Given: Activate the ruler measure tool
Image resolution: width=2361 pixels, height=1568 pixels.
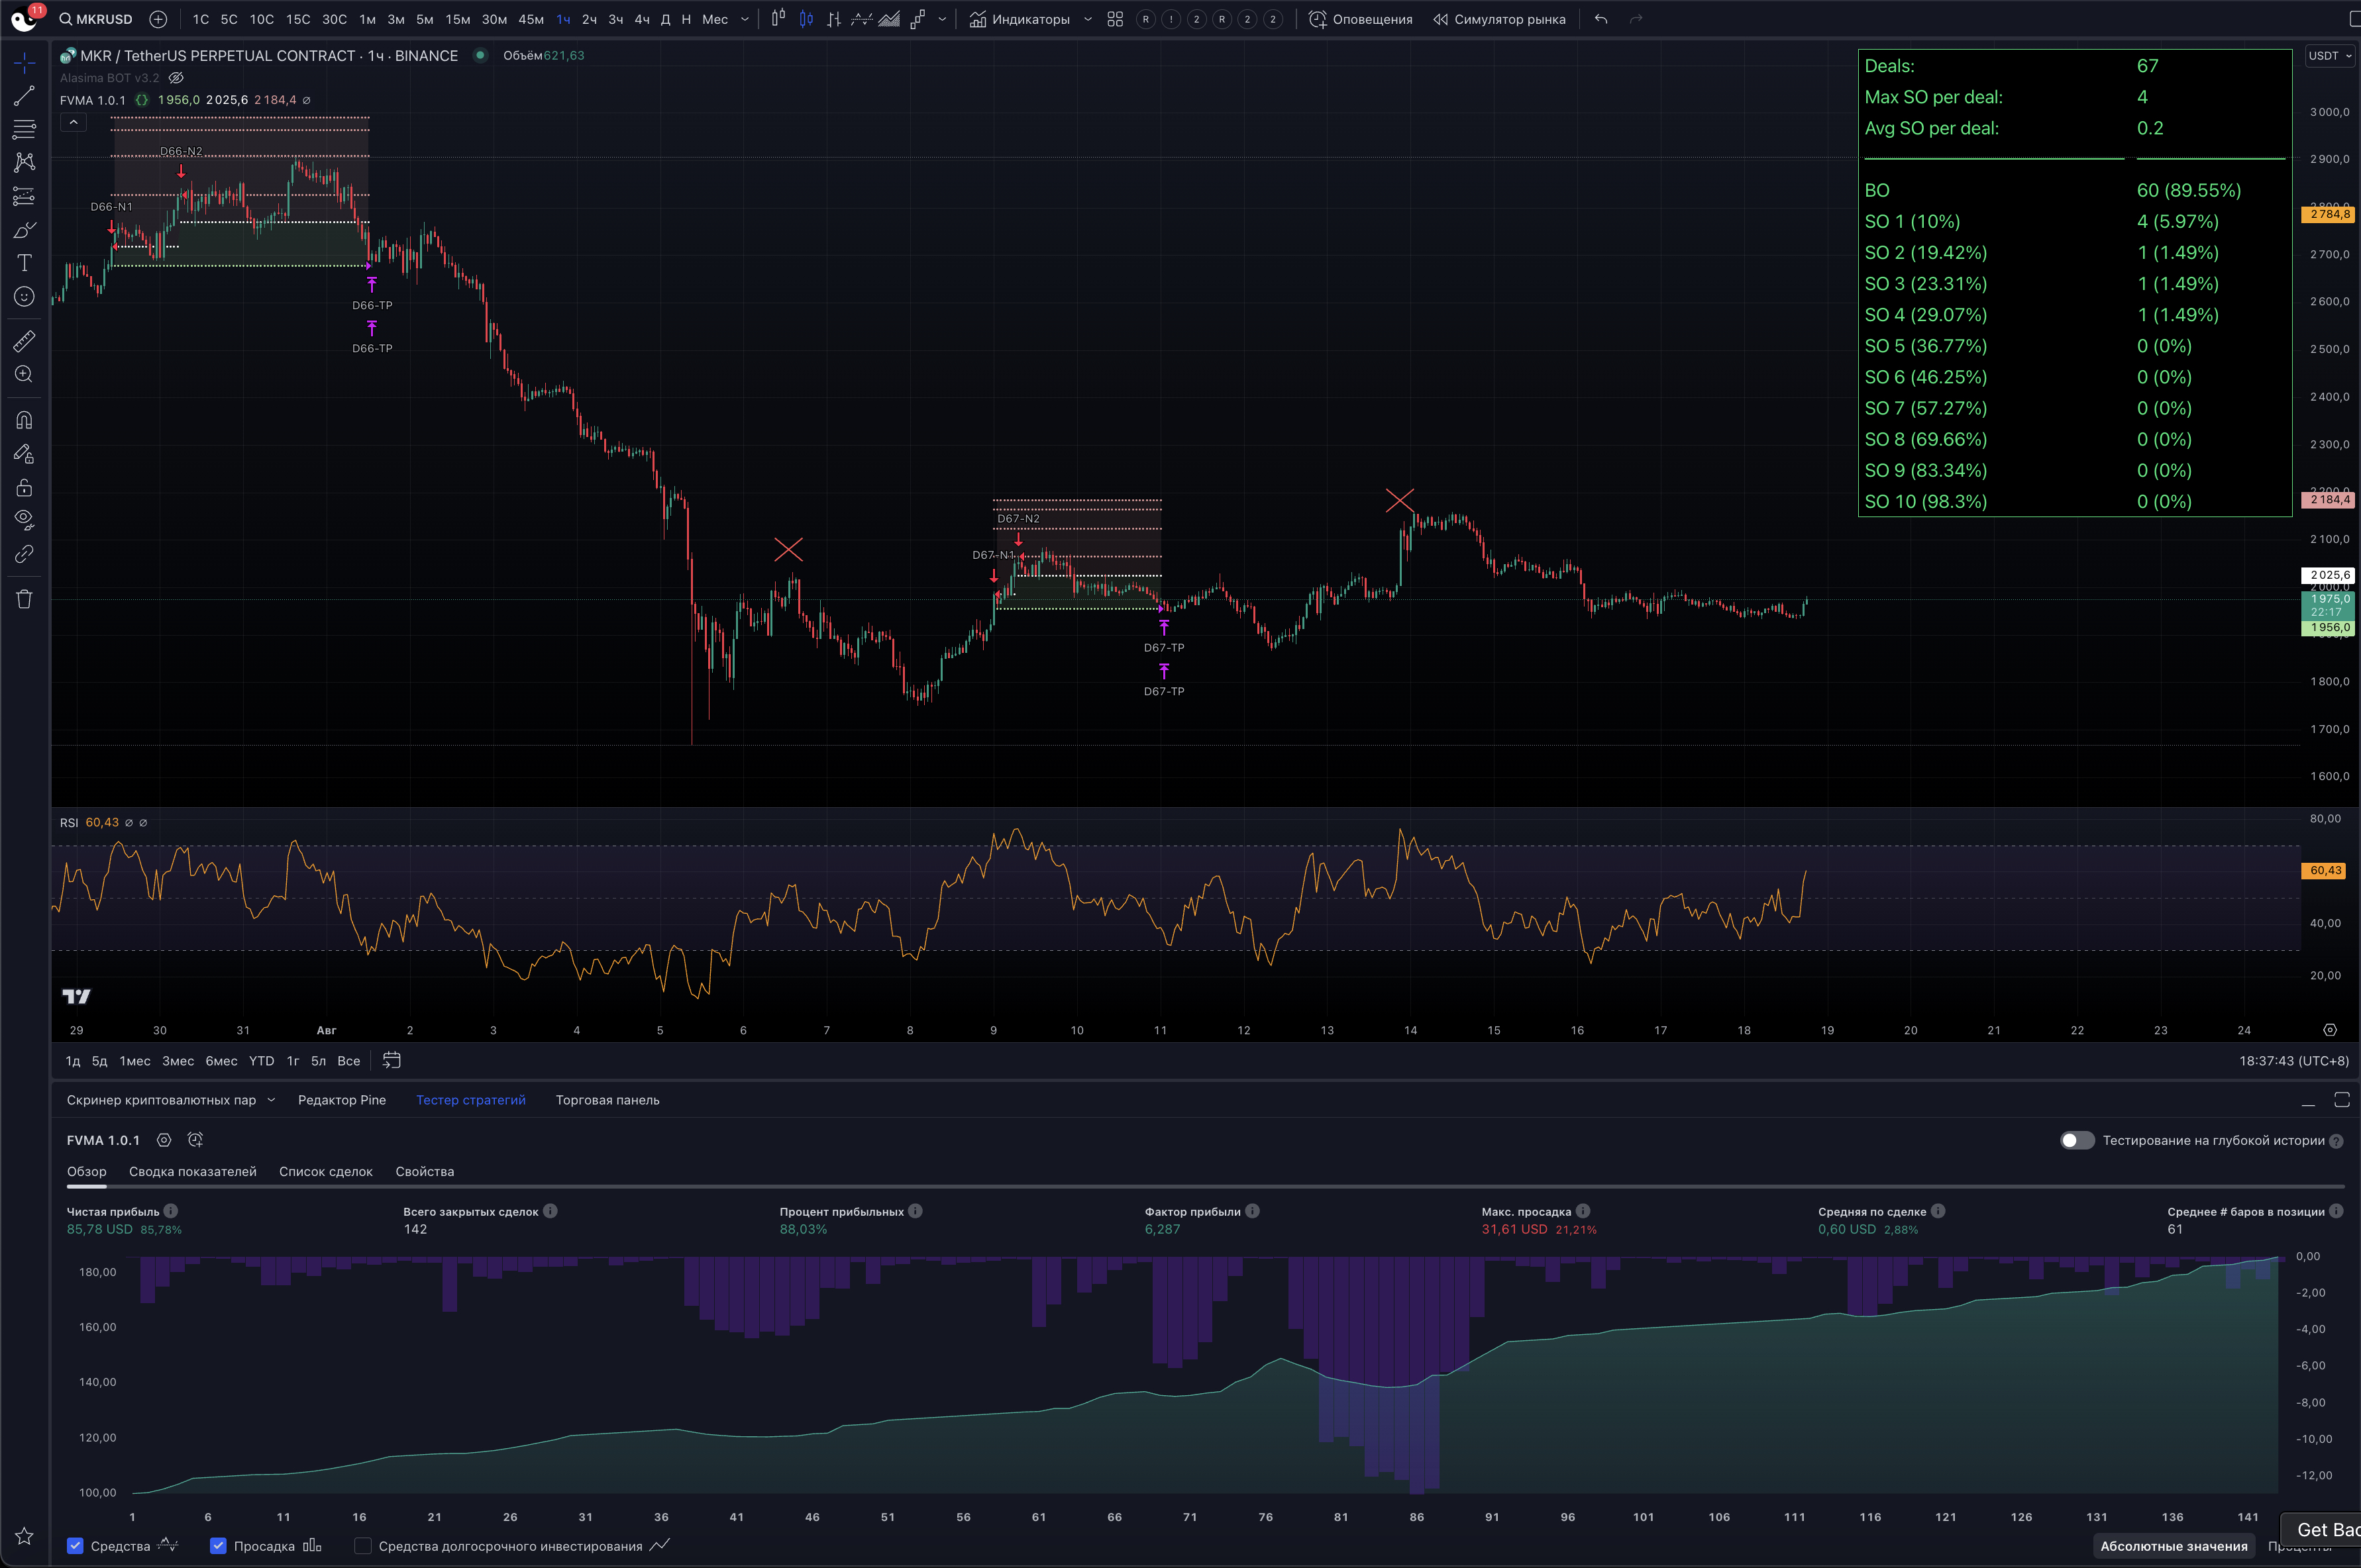Looking at the screenshot, I should 24,341.
